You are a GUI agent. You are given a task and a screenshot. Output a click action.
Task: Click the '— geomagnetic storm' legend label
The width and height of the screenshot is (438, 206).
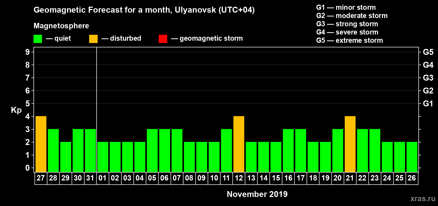(x=207, y=39)
